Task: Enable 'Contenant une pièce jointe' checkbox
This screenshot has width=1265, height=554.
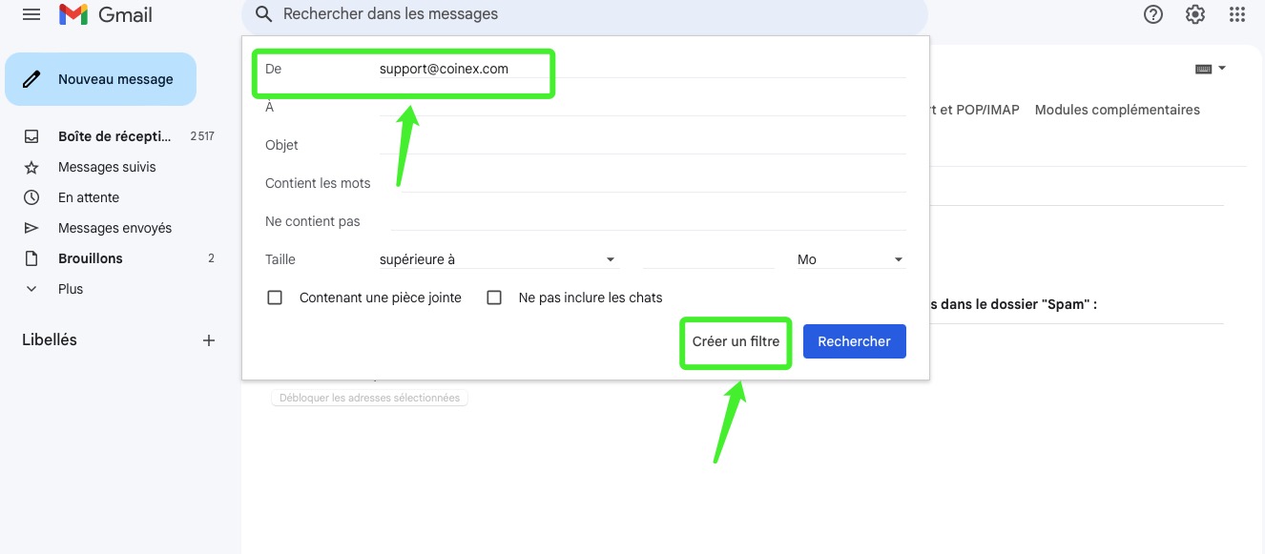Action: click(x=276, y=298)
